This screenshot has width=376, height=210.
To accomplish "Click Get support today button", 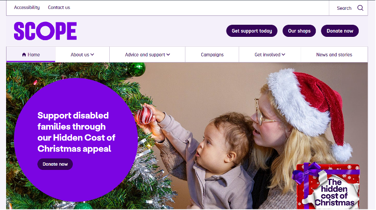I will tap(252, 31).
